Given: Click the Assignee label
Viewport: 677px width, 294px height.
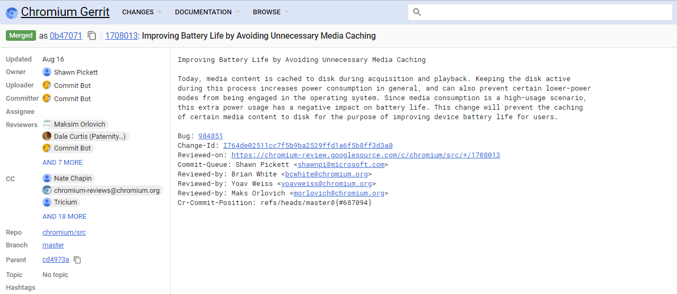Looking at the screenshot, I should tap(20, 112).
